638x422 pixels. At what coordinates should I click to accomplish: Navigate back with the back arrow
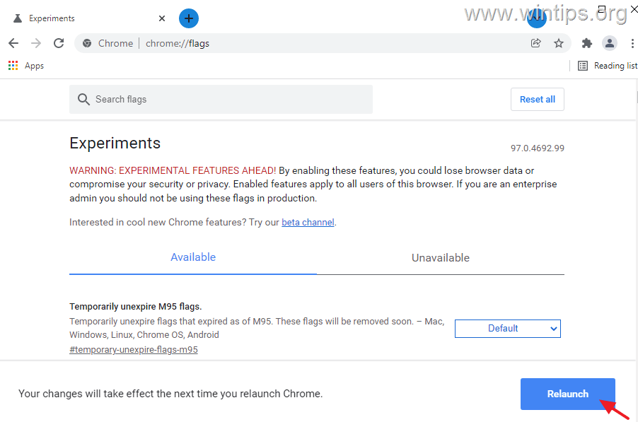13,43
